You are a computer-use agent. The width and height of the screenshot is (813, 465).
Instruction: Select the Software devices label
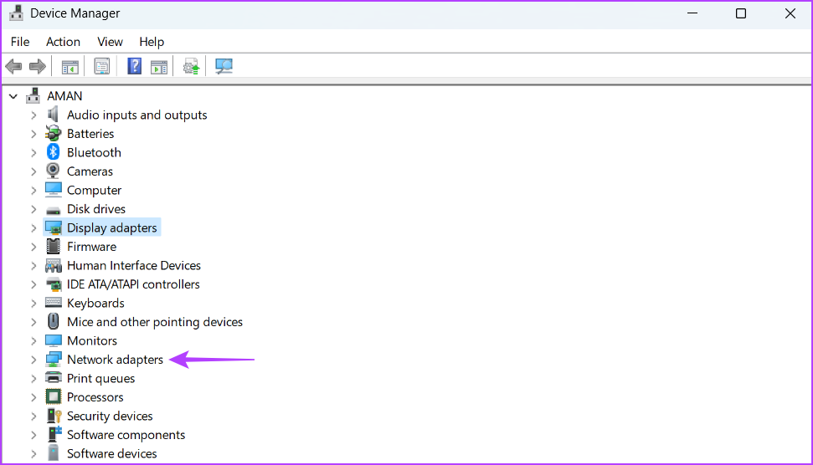(x=111, y=453)
